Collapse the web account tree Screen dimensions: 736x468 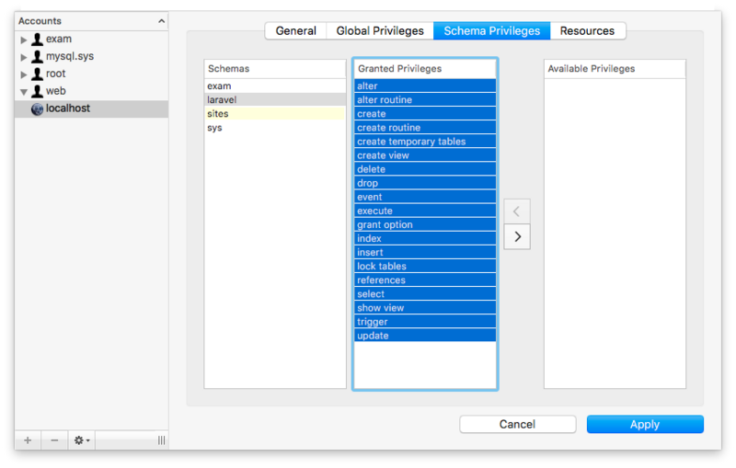24,92
